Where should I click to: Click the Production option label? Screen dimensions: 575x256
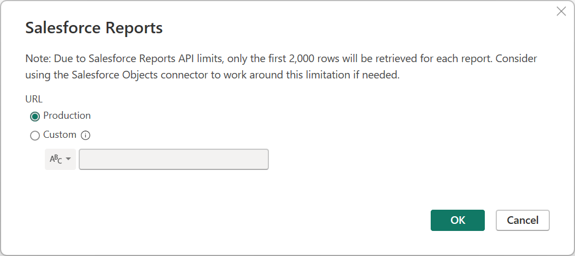(x=67, y=115)
